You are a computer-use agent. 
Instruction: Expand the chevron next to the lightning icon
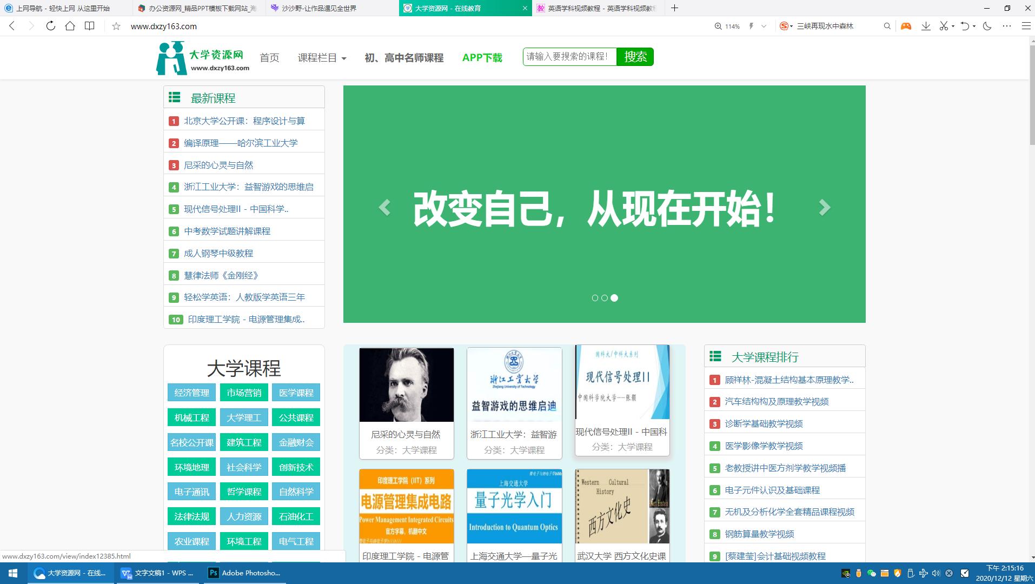click(x=764, y=26)
